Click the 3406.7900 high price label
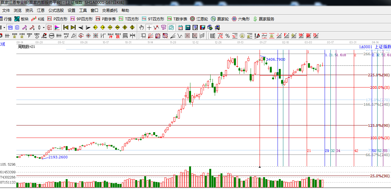This screenshot has width=391, height=189. (275, 59)
